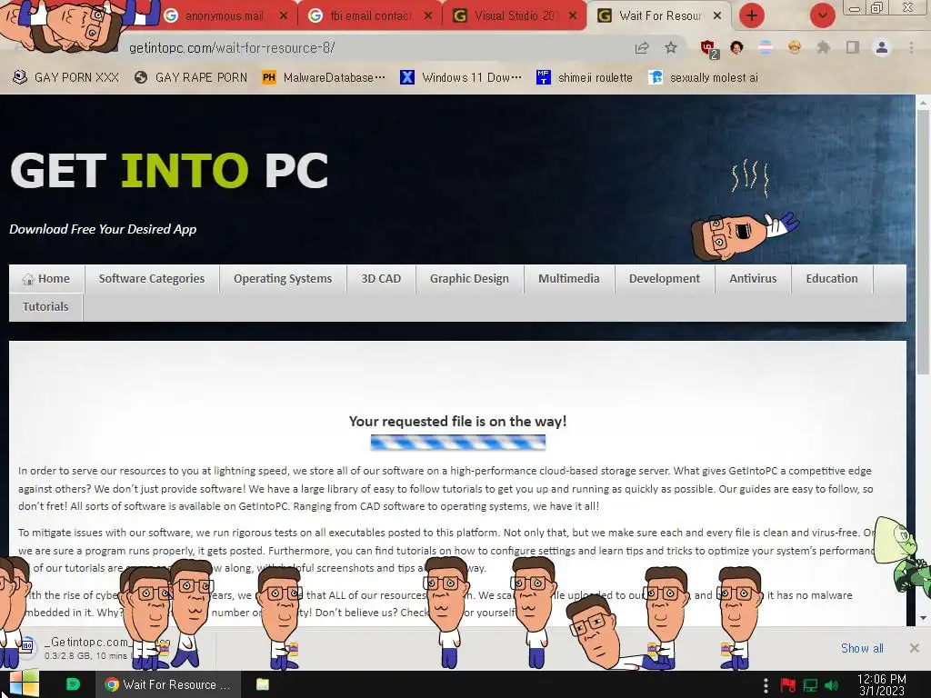This screenshot has height=698, width=931.
Task: Open the Operating Systems menu item
Action: point(283,279)
